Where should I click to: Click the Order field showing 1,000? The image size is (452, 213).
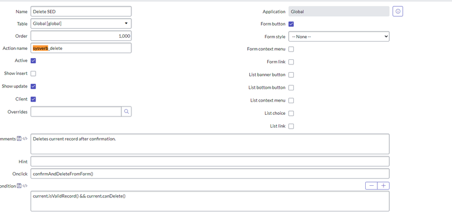click(81, 36)
